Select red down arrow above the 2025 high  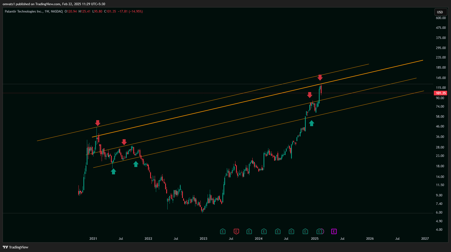click(320, 77)
